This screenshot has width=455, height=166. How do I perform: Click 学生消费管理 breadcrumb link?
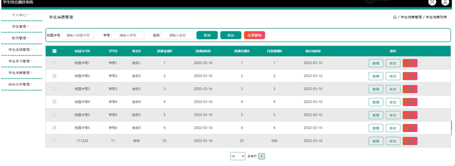pyautogui.click(x=411, y=18)
